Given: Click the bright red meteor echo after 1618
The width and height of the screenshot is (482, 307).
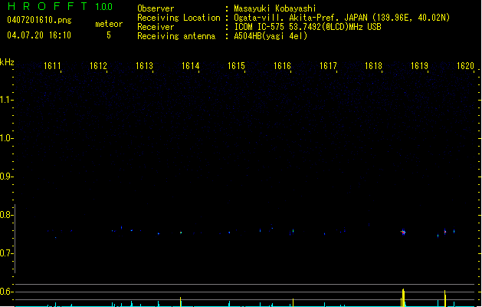Looking at the screenshot, I should coord(403,233).
